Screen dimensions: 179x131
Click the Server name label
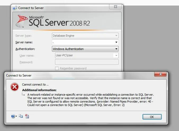tap(24, 42)
